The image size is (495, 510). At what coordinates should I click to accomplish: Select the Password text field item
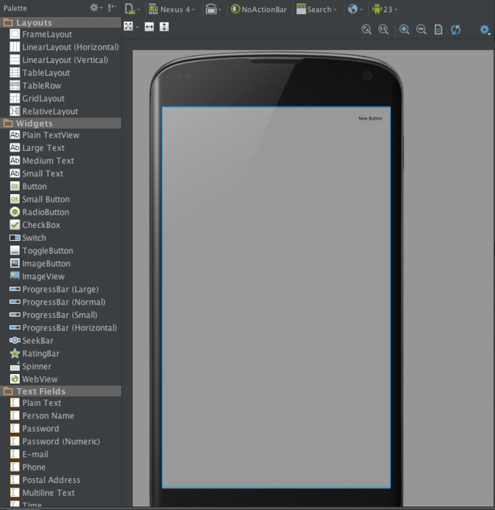click(60, 429)
